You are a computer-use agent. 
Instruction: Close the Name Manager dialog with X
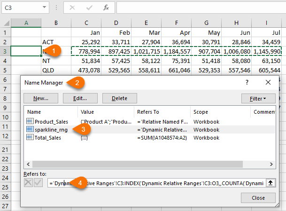268,82
